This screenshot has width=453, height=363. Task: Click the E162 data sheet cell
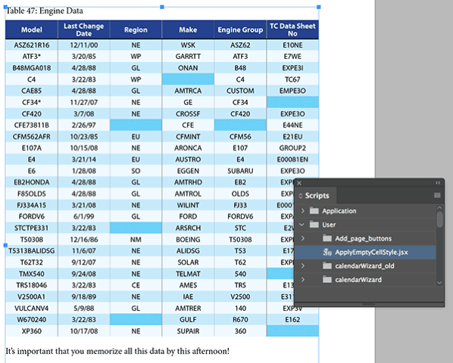292,319
